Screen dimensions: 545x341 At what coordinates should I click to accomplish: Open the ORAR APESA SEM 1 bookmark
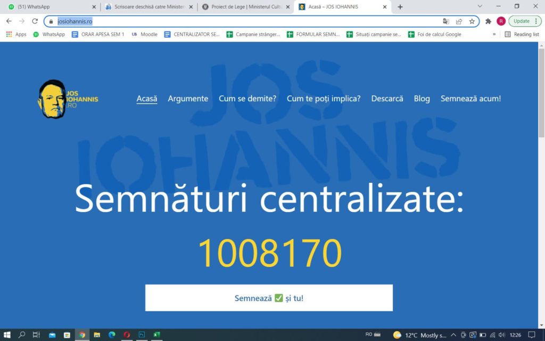coord(98,34)
